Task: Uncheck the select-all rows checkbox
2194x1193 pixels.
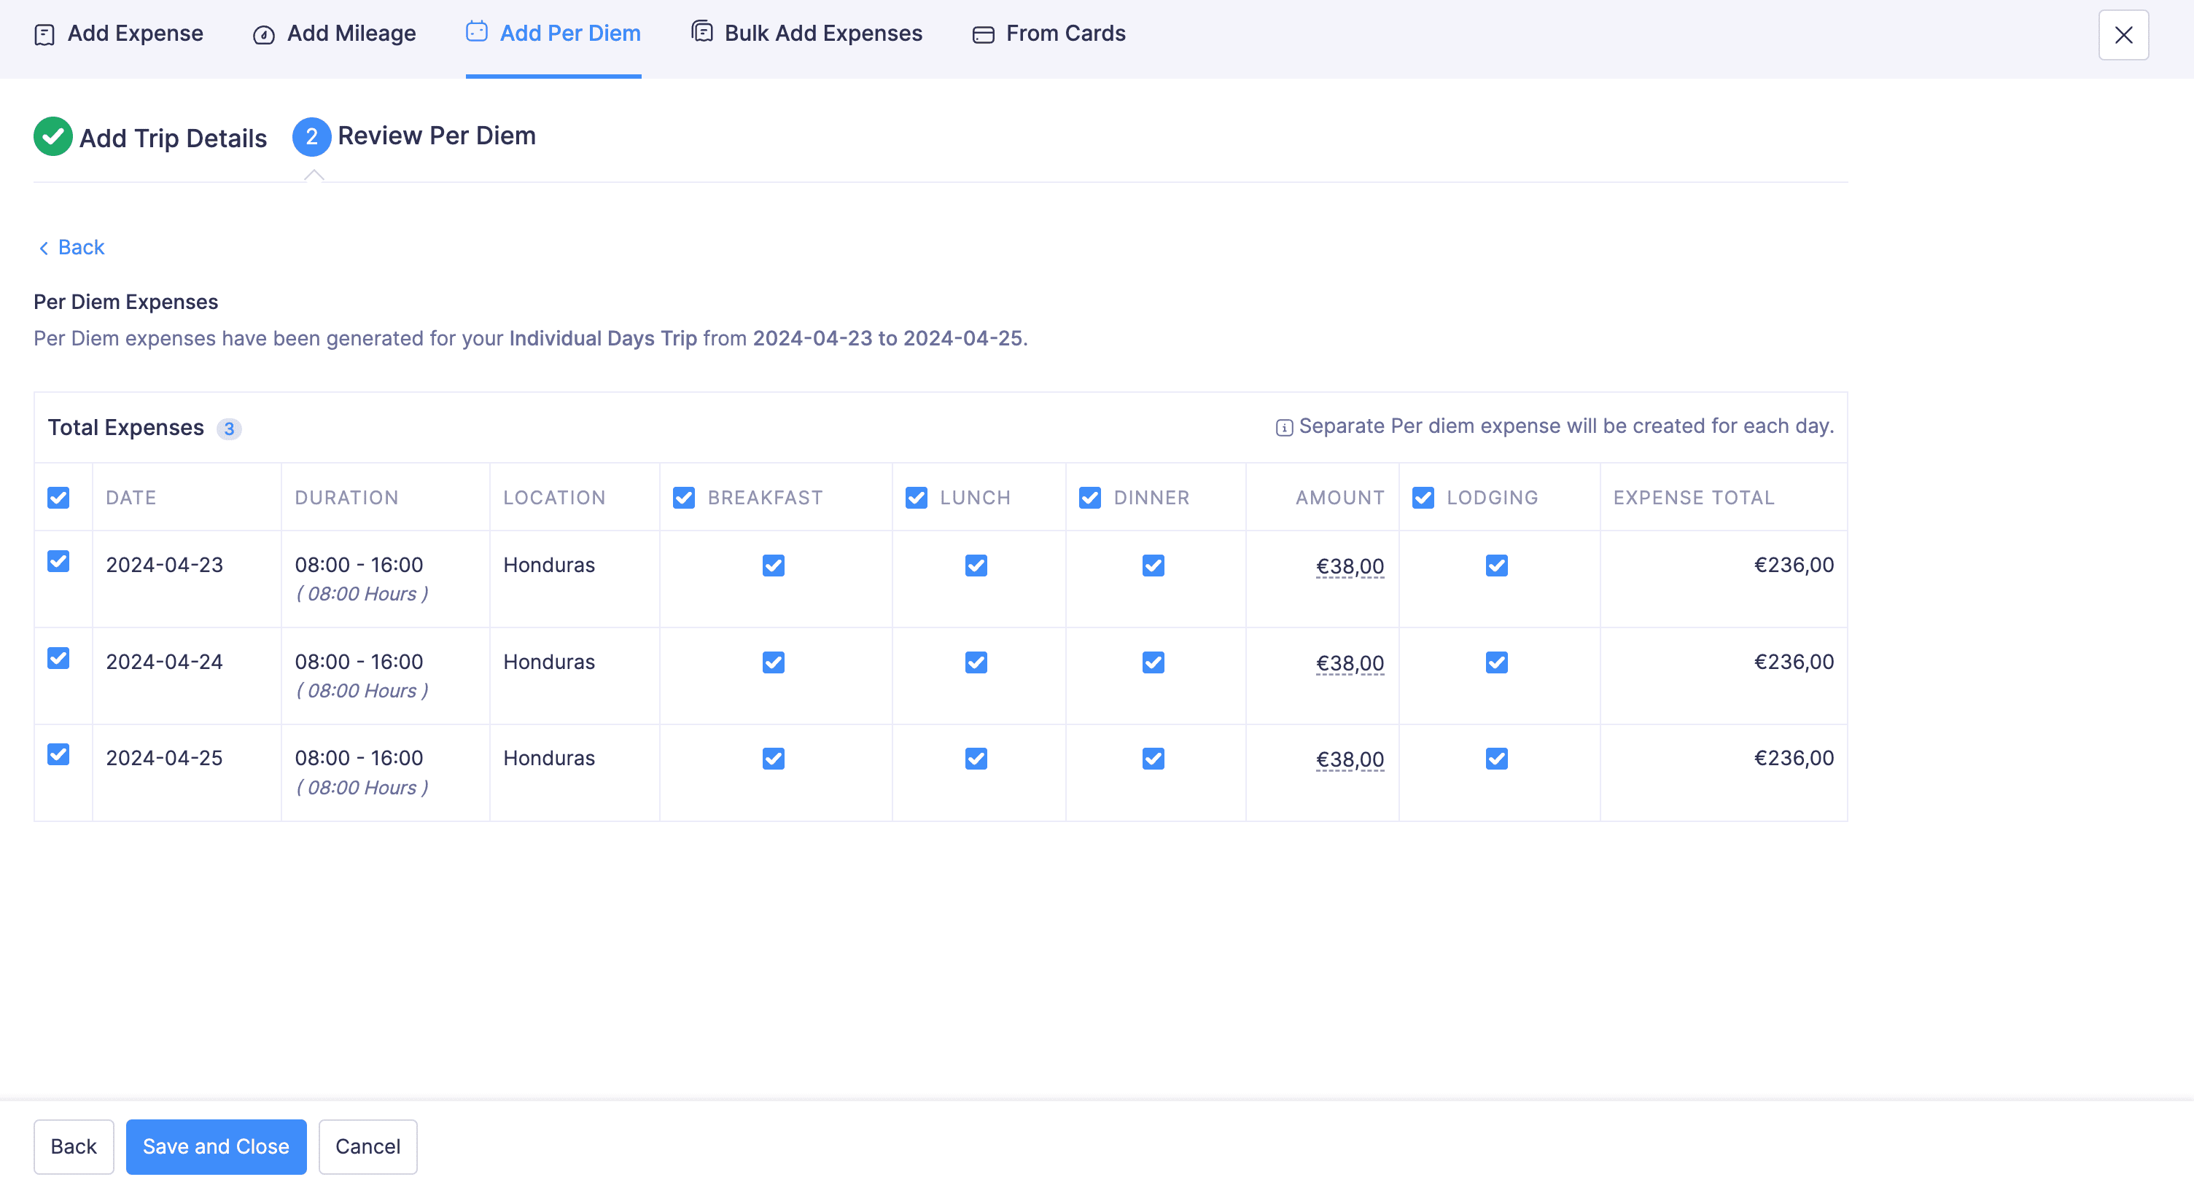Action: tap(58, 497)
